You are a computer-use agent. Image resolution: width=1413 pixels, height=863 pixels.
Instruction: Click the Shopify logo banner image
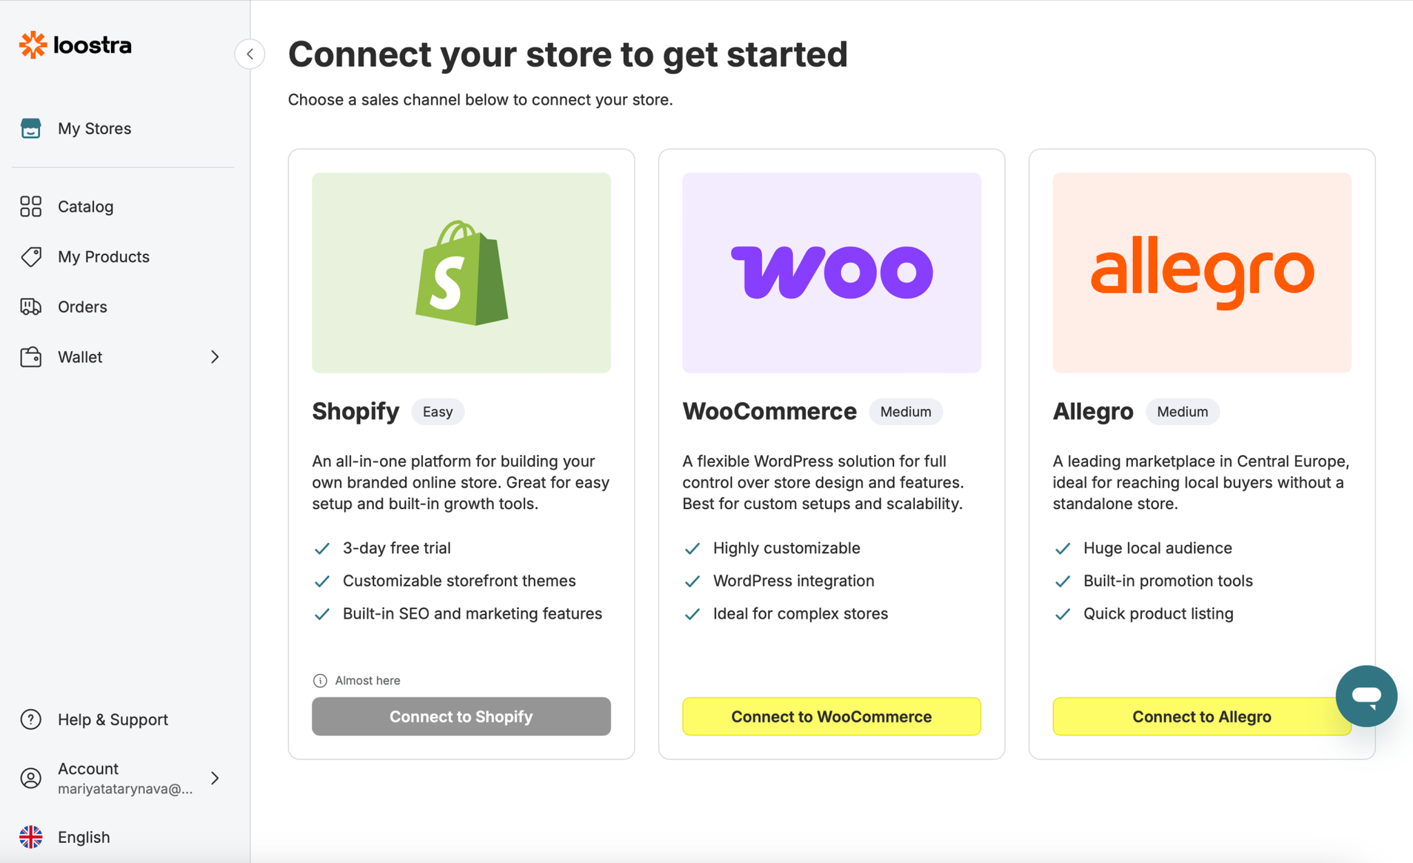[462, 272]
